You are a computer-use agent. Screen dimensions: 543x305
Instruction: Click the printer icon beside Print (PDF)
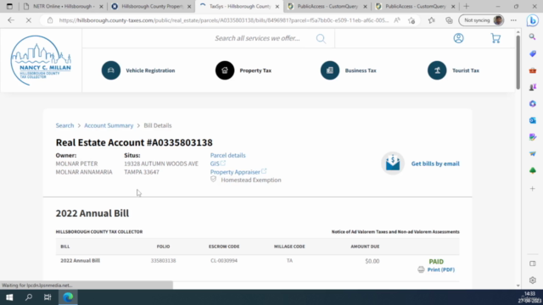tap(421, 269)
